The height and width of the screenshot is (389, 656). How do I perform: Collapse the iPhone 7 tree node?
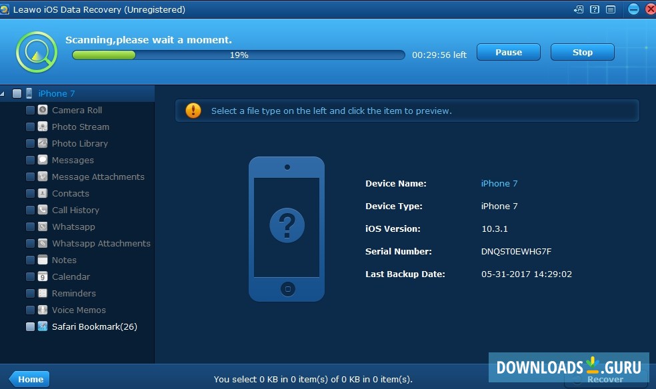pos(2,94)
